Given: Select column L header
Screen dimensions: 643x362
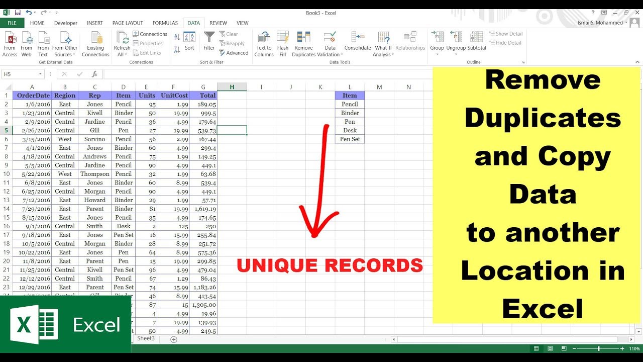Looking at the screenshot, I should (350, 87).
